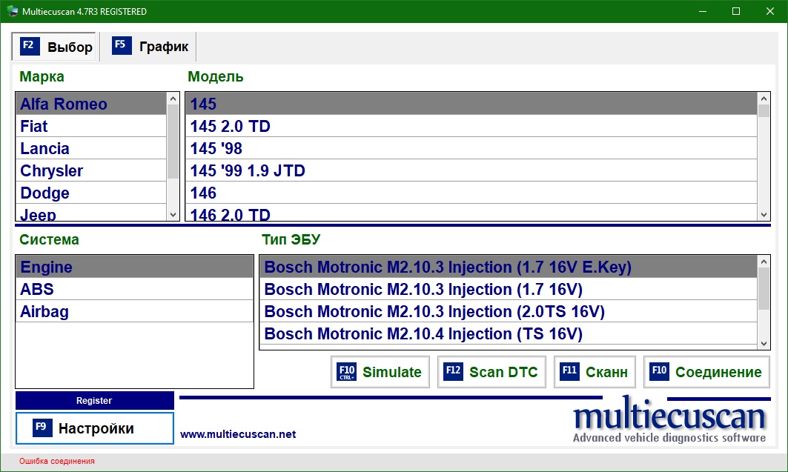This screenshot has width=788, height=472.
Task: Switch to the Выбор tab
Action: click(54, 47)
